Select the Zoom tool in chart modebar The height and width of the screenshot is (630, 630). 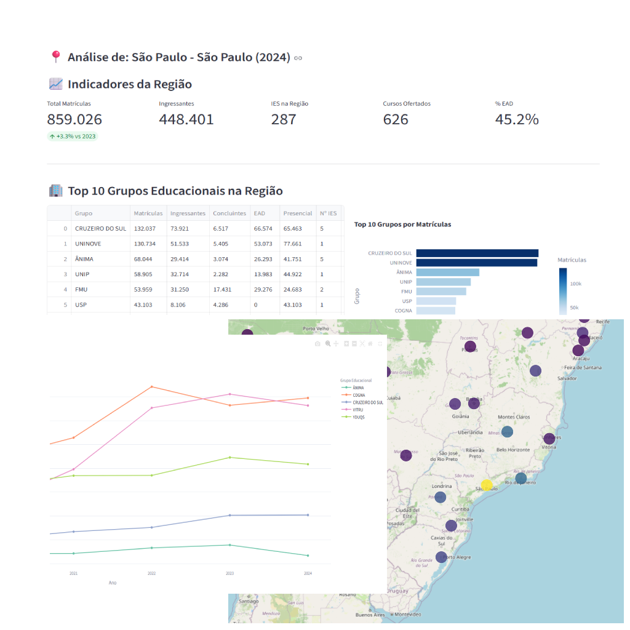pos(328,343)
